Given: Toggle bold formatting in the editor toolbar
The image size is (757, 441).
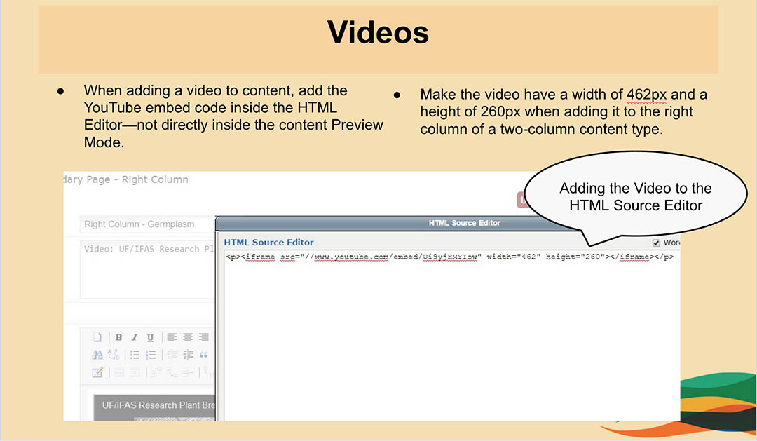Looking at the screenshot, I should 118,337.
